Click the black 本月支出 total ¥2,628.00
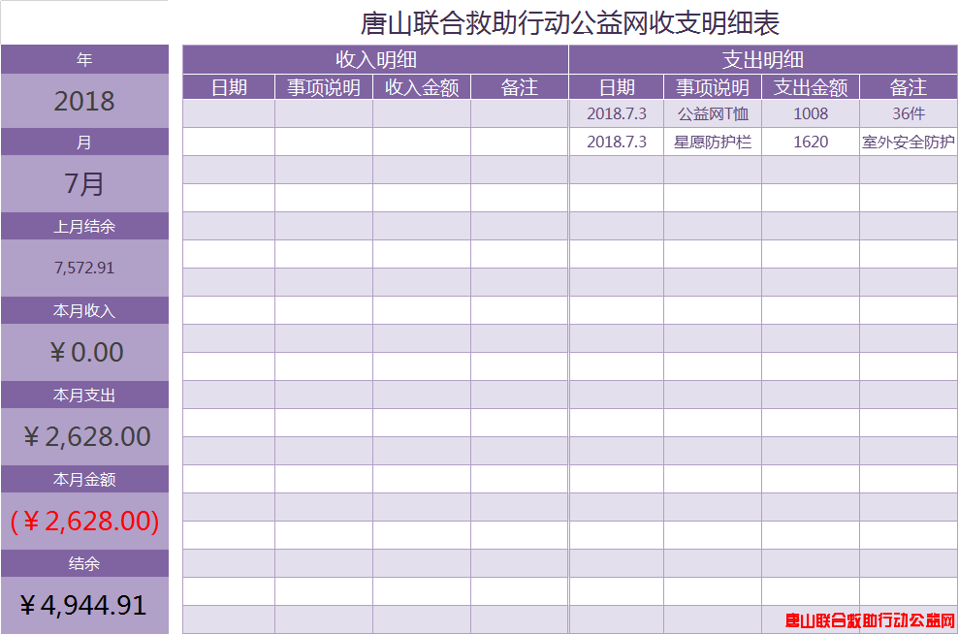Viewport: 958px width, 634px height. 84,436
